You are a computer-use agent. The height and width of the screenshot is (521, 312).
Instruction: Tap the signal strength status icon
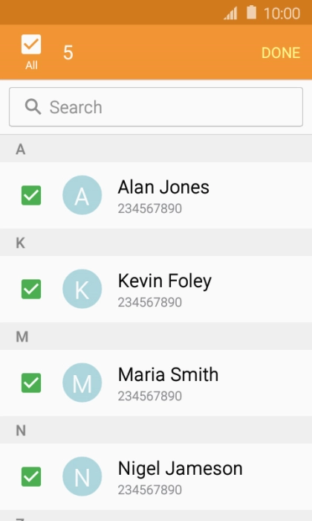[x=230, y=13]
